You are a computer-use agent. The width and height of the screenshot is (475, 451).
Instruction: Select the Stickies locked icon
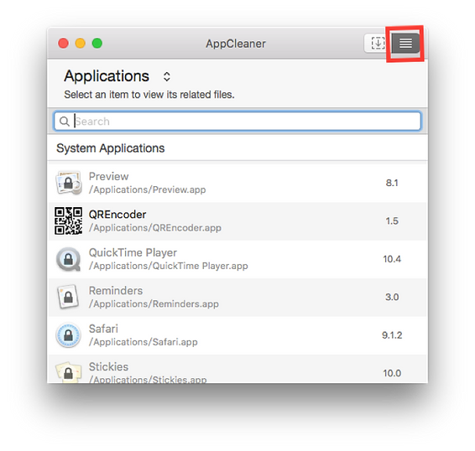pos(69,372)
